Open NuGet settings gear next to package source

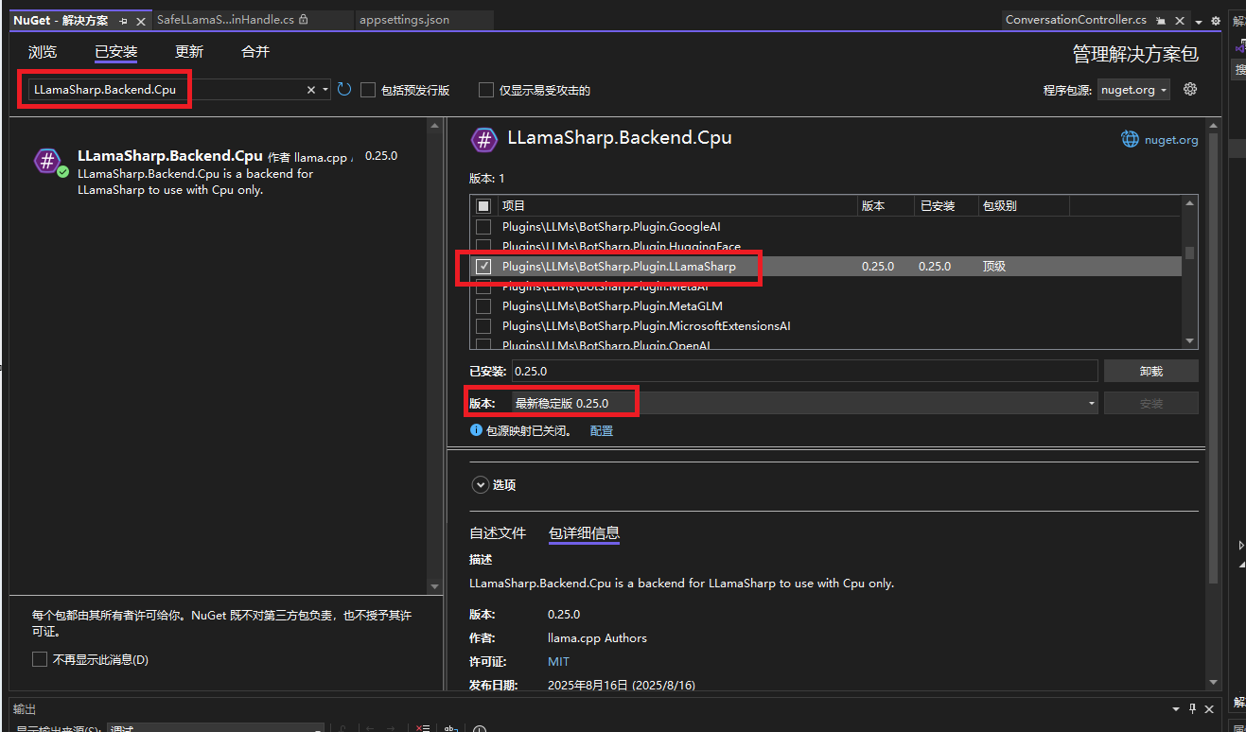point(1190,89)
